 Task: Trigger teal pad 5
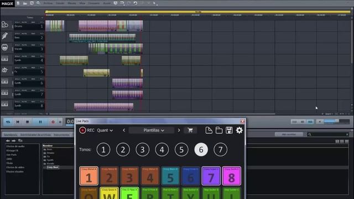click(x=170, y=176)
